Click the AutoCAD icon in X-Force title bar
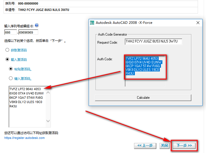The height and width of the screenshot is (153, 206). (x=92, y=23)
